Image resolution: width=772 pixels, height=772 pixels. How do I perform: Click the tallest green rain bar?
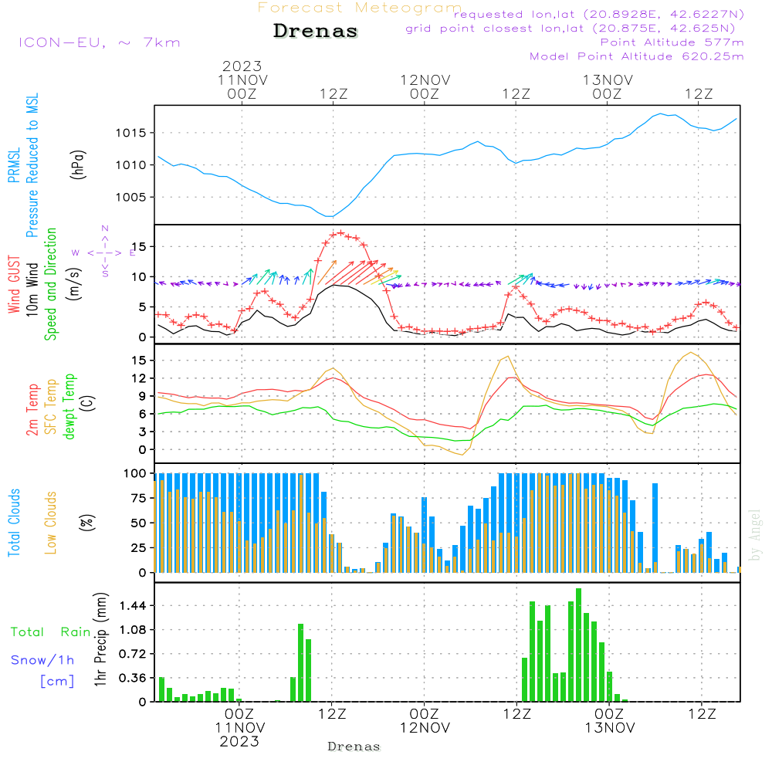(x=578, y=645)
